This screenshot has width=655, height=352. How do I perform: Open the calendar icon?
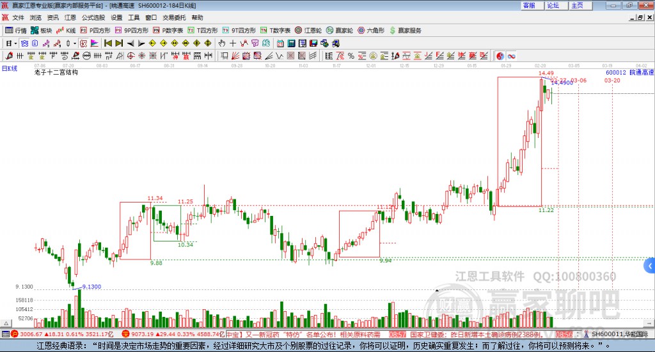(x=280, y=43)
